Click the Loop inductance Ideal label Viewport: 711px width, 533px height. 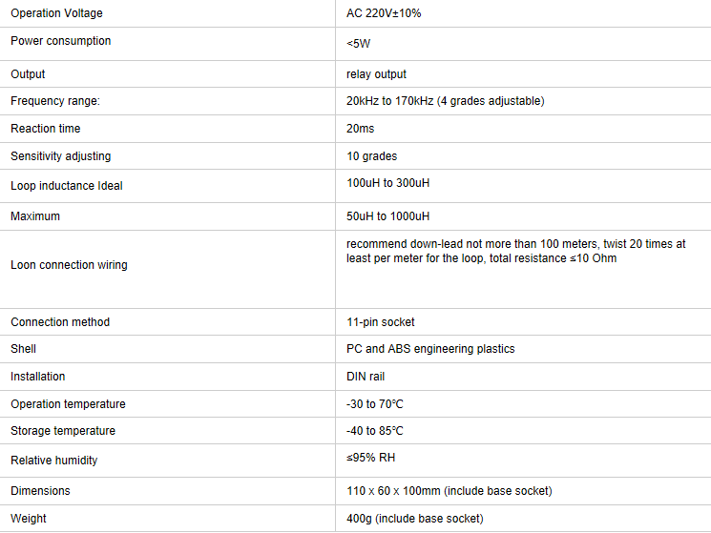67,186
